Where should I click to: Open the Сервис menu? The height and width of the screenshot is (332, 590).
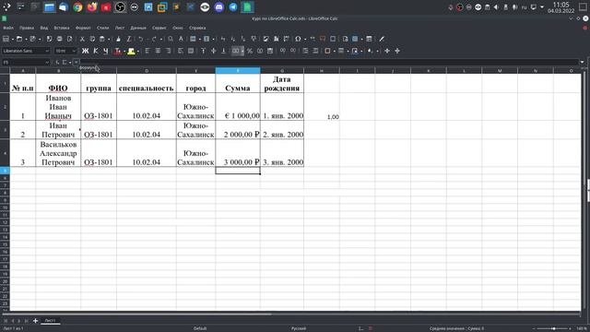(x=159, y=28)
